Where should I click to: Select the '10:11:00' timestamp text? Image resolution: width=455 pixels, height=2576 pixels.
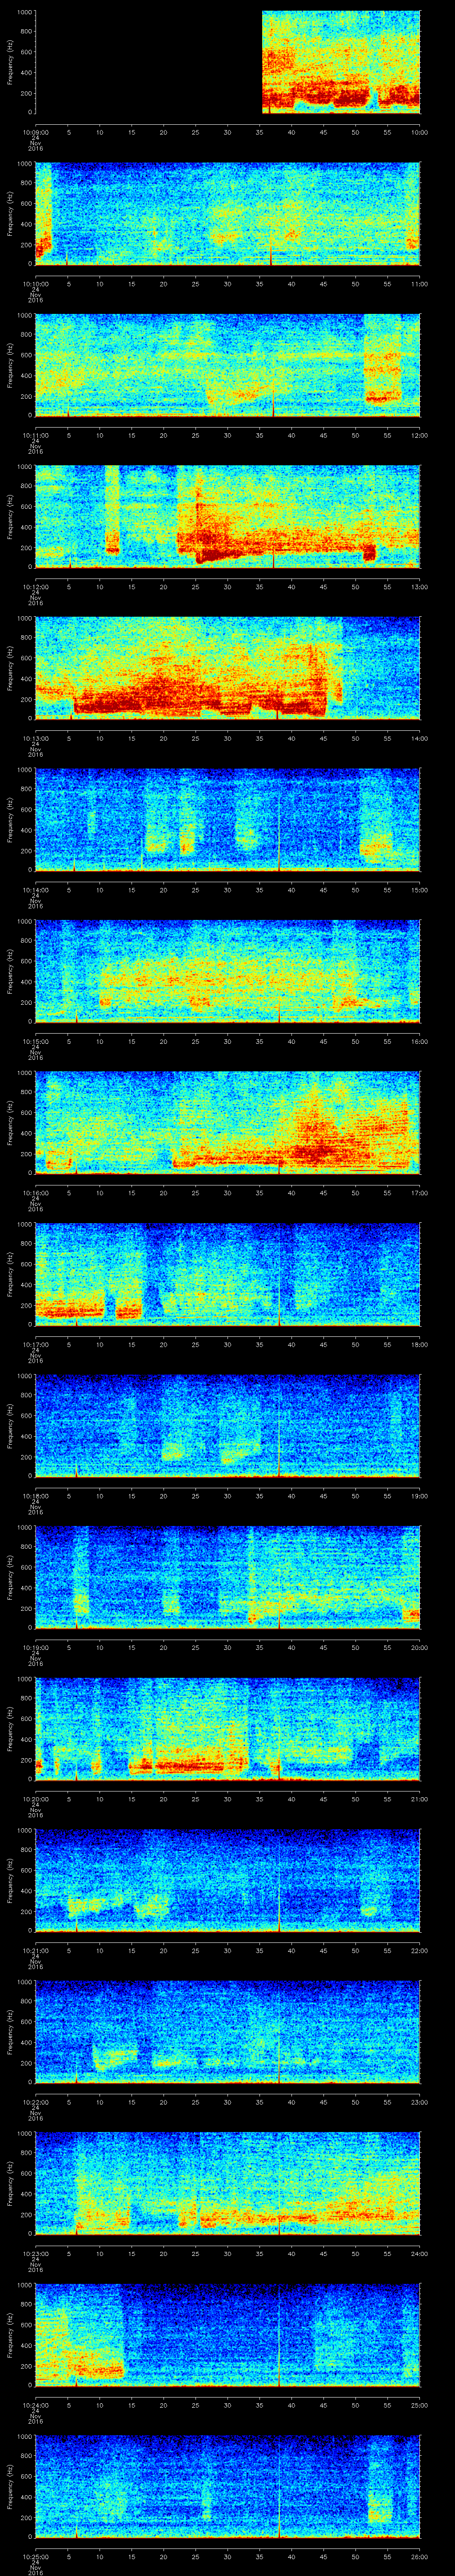pyautogui.click(x=35, y=435)
